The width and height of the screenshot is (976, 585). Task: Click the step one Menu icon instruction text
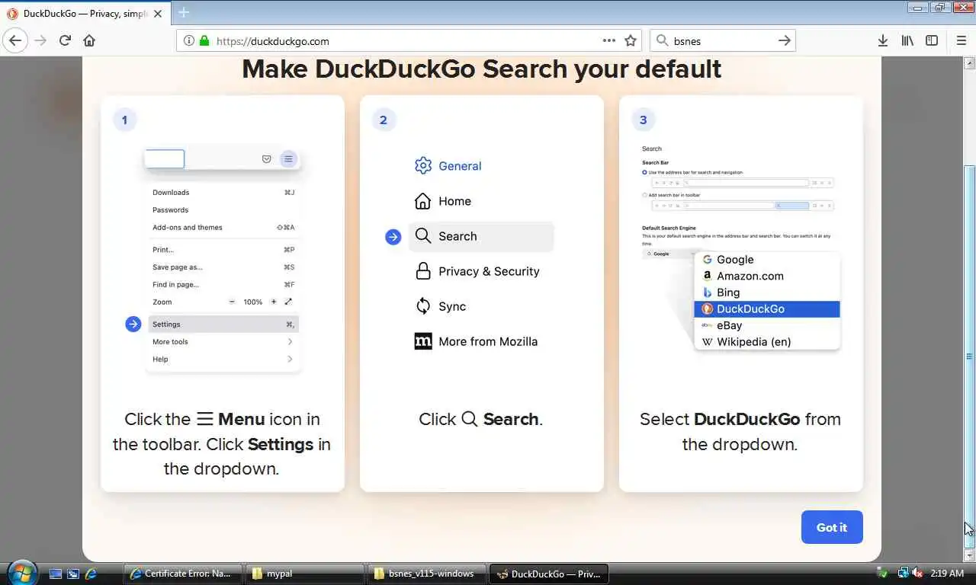222,443
